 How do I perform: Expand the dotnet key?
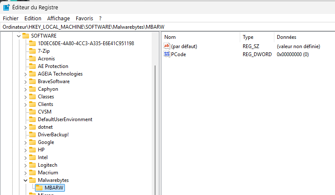[25, 127]
